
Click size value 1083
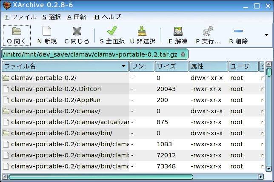tap(164, 144)
